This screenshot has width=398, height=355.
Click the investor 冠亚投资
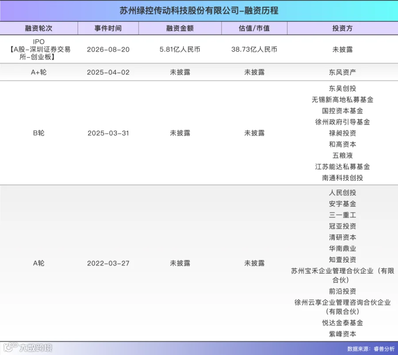[342, 226]
